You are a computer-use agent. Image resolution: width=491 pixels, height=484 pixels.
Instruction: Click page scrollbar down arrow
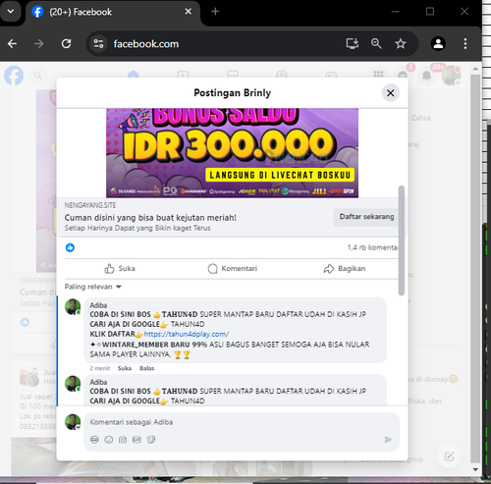[475, 469]
